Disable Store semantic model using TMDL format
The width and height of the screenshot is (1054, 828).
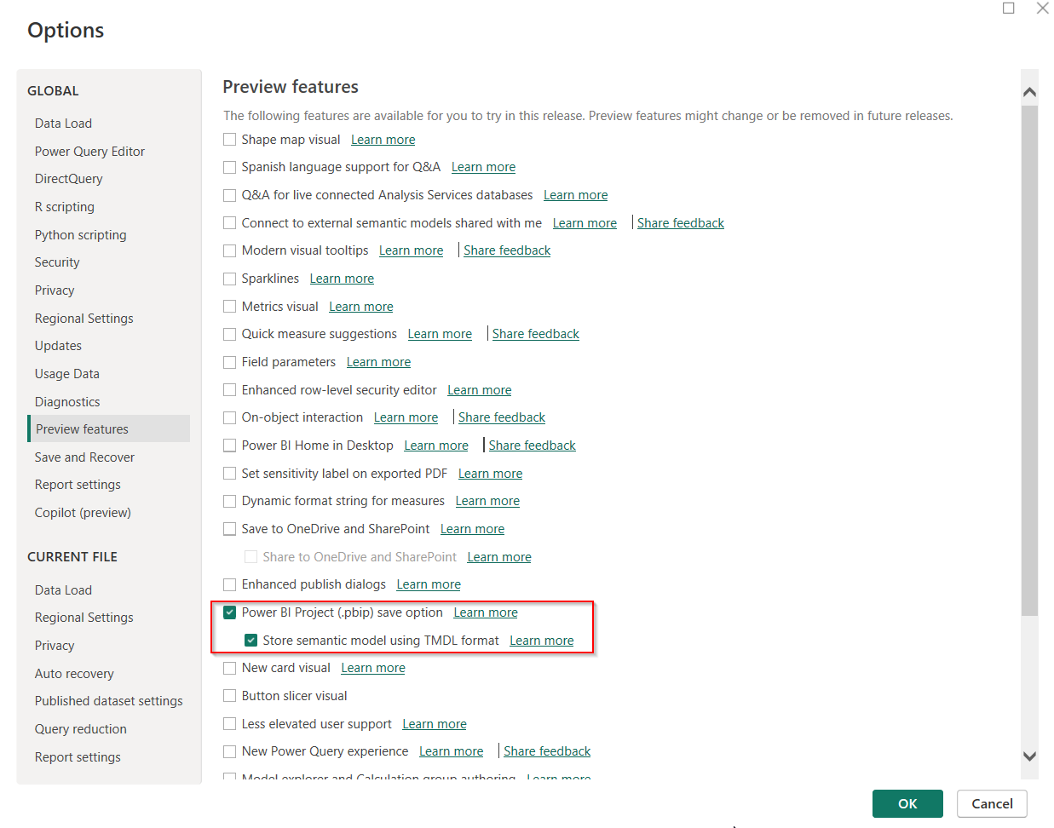(251, 641)
